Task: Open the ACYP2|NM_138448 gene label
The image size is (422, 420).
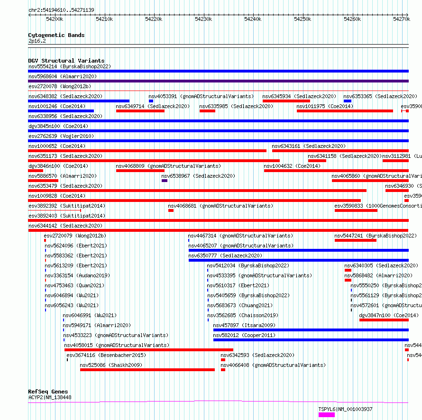Action: click(x=50, y=397)
